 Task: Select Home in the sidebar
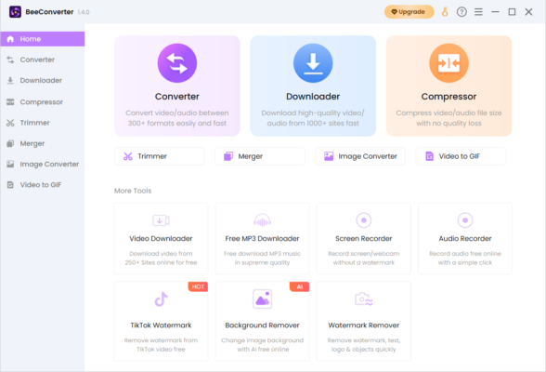point(42,39)
